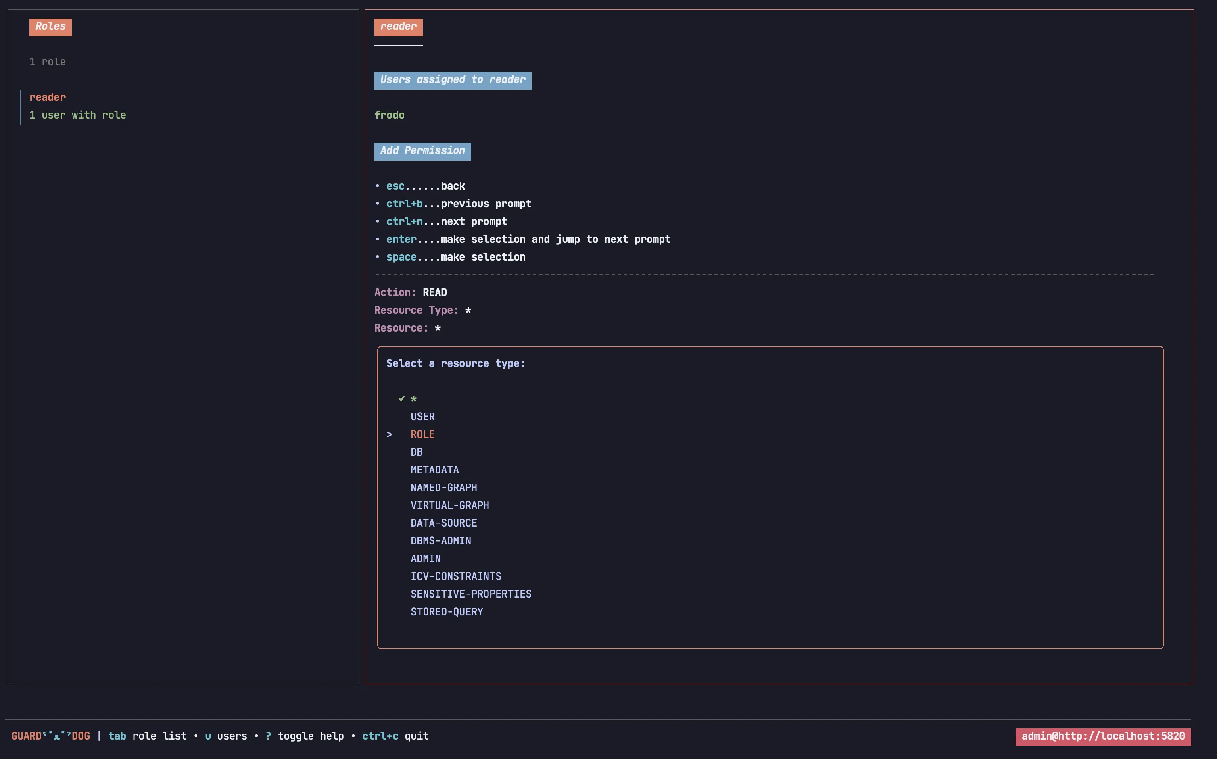Choose STORED-QUERY resource type
This screenshot has height=759, width=1217.
click(x=446, y=612)
